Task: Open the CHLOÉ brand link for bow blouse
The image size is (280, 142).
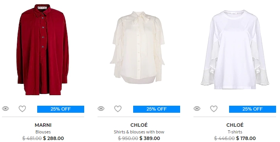Action: (x=139, y=125)
